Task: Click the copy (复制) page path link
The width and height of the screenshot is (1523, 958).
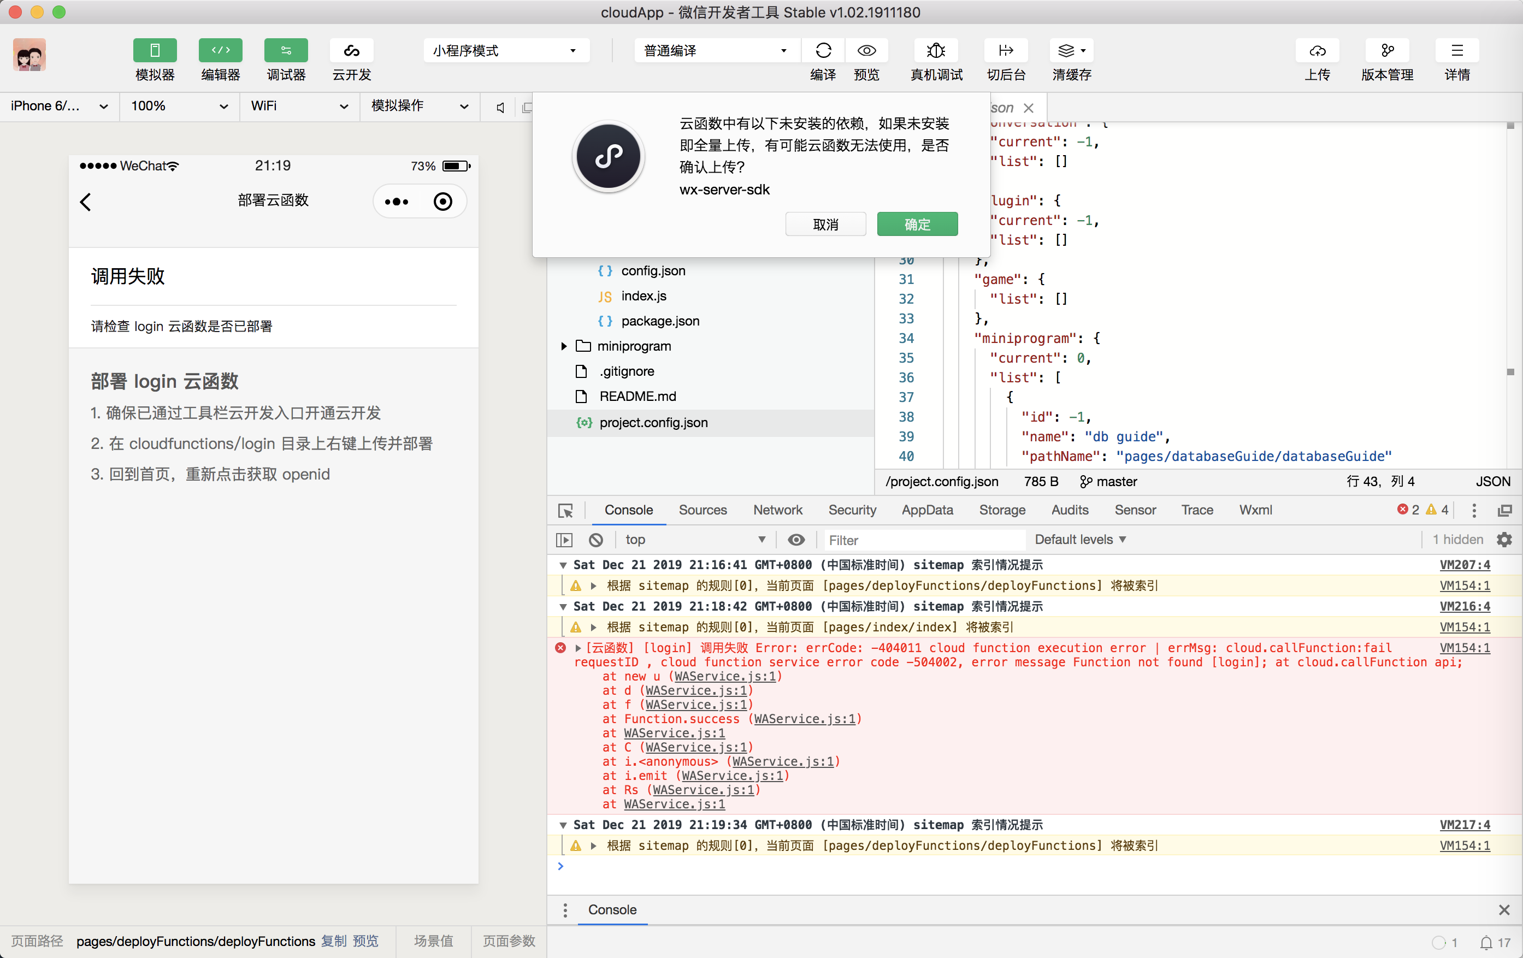Action: (333, 942)
